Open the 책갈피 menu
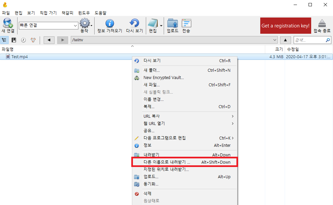 click(67, 13)
